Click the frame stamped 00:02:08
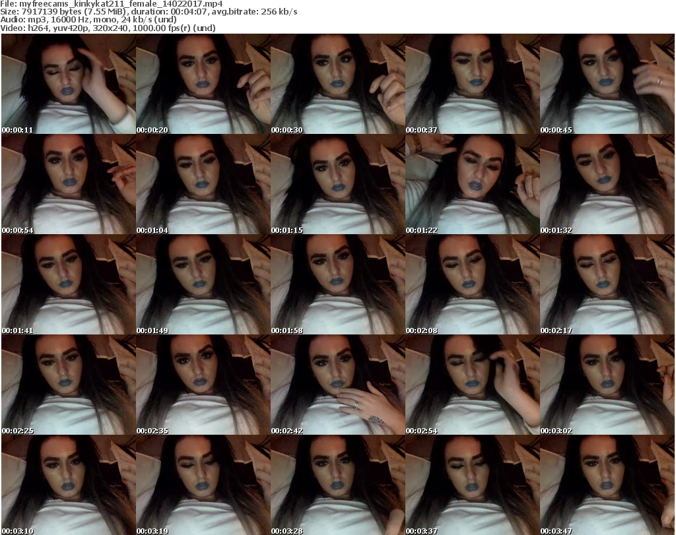 (473, 285)
